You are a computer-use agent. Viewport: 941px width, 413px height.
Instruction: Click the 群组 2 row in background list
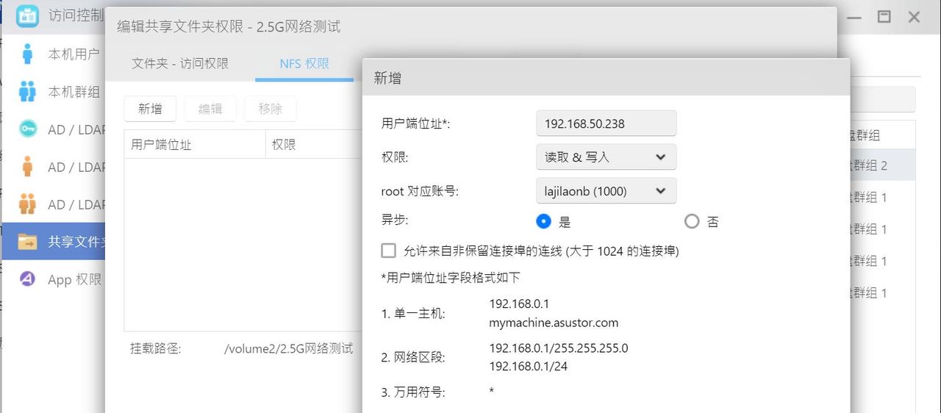tap(882, 166)
